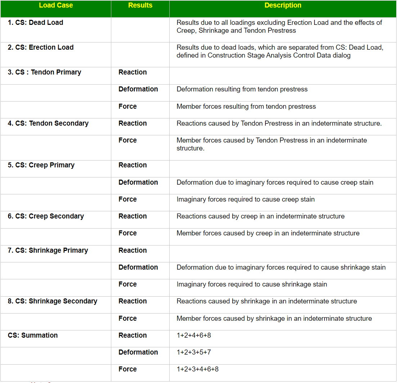Click Dead Load description about Erection Load
The width and height of the screenshot is (398, 383).
point(279,26)
